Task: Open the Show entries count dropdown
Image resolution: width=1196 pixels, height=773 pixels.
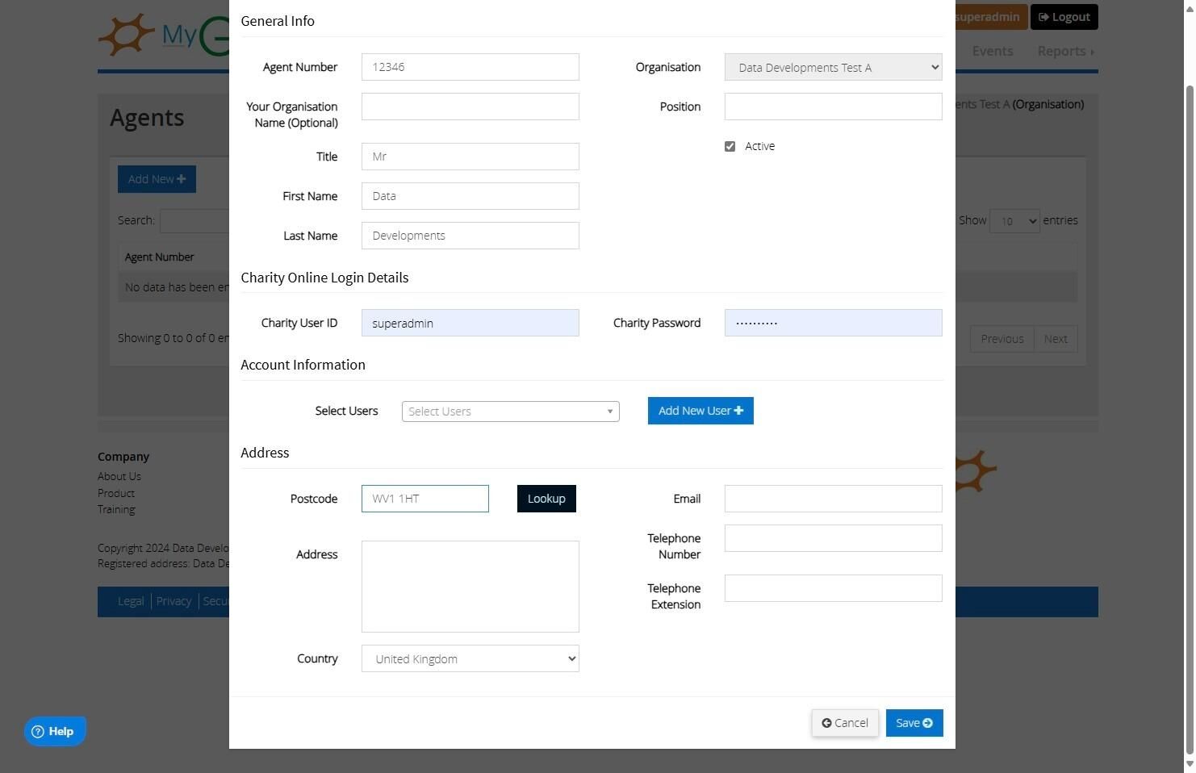Action: point(1014,221)
